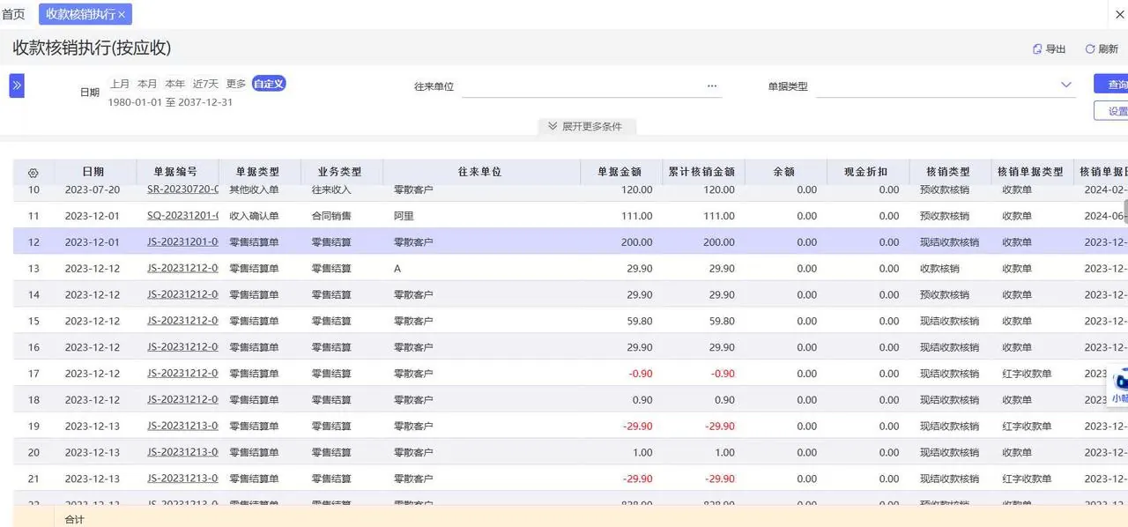
Task: Click the 现金折扣 column header
Action: [x=866, y=172]
